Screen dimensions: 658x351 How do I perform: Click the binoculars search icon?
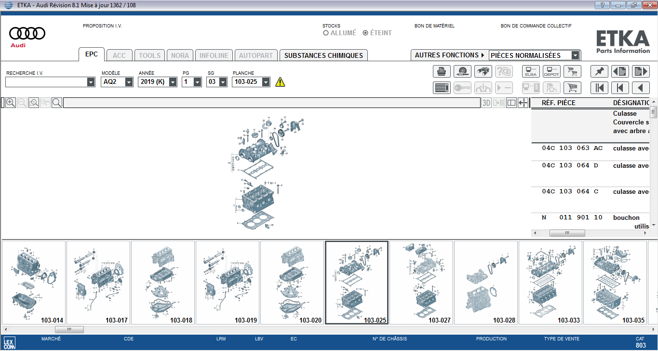(x=483, y=71)
